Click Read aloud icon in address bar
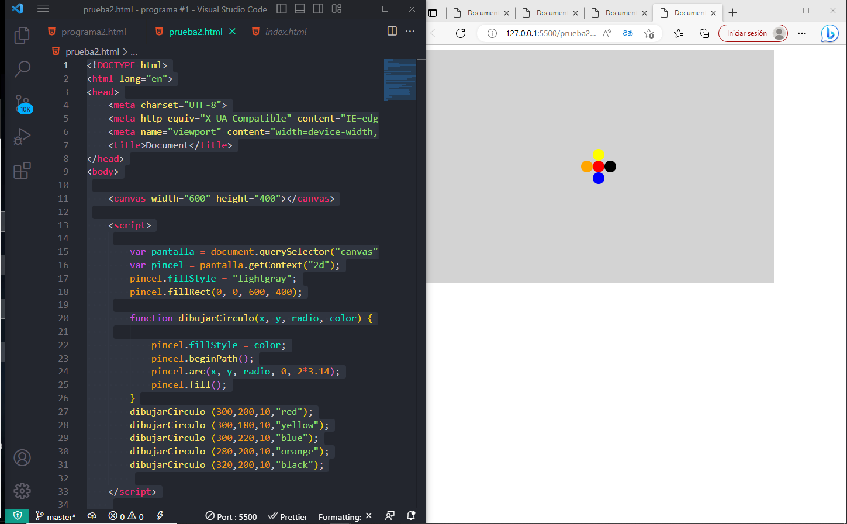 607,33
